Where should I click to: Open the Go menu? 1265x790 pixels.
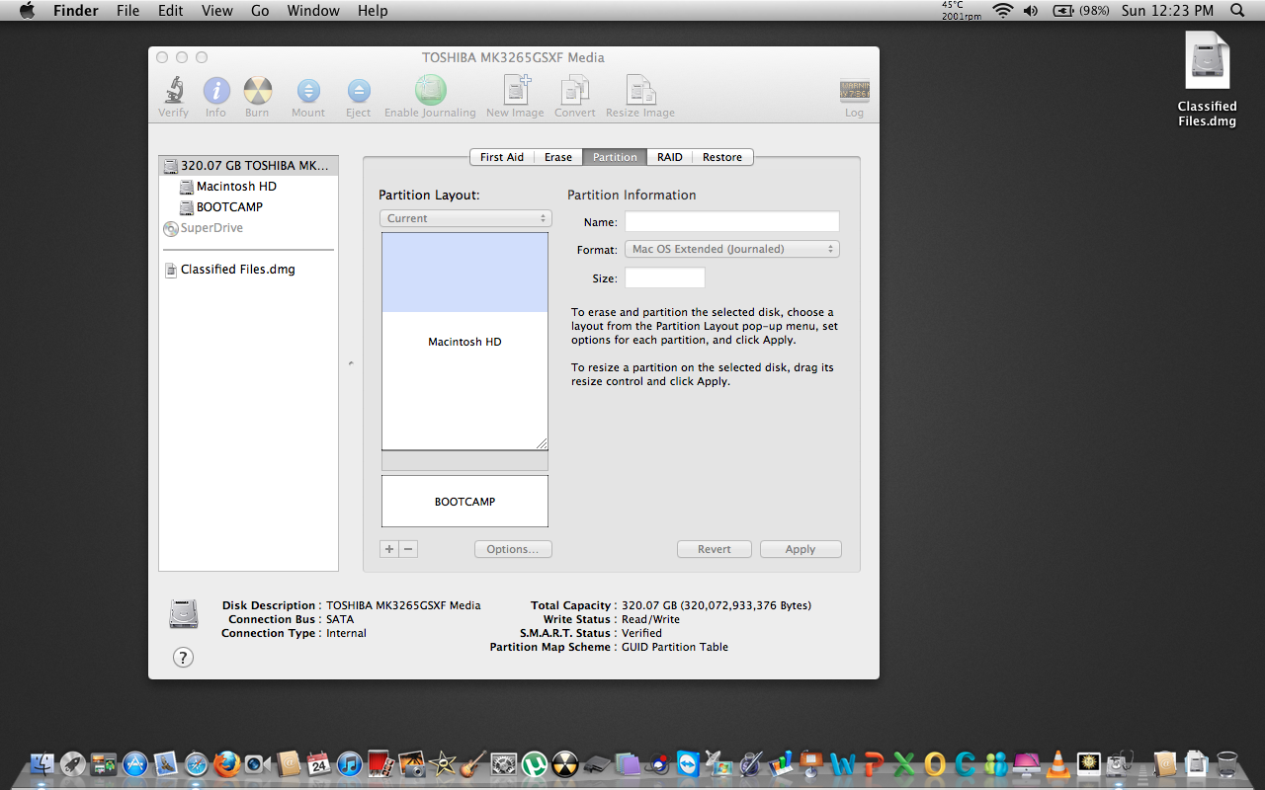[x=260, y=11]
